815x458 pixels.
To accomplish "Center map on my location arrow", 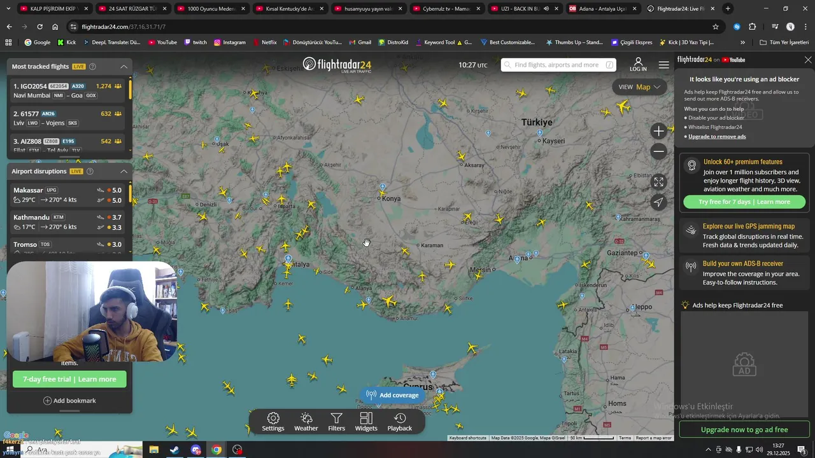I will pos(659,202).
